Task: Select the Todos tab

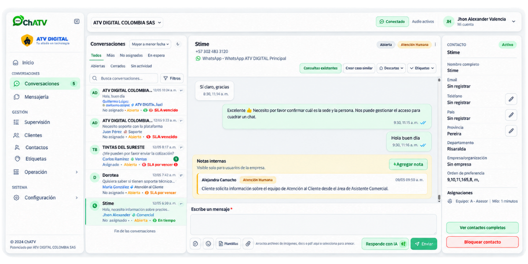Action: [x=96, y=55]
